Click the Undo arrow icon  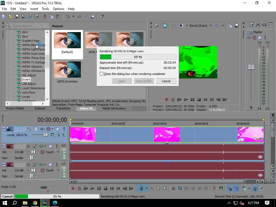[68, 16]
